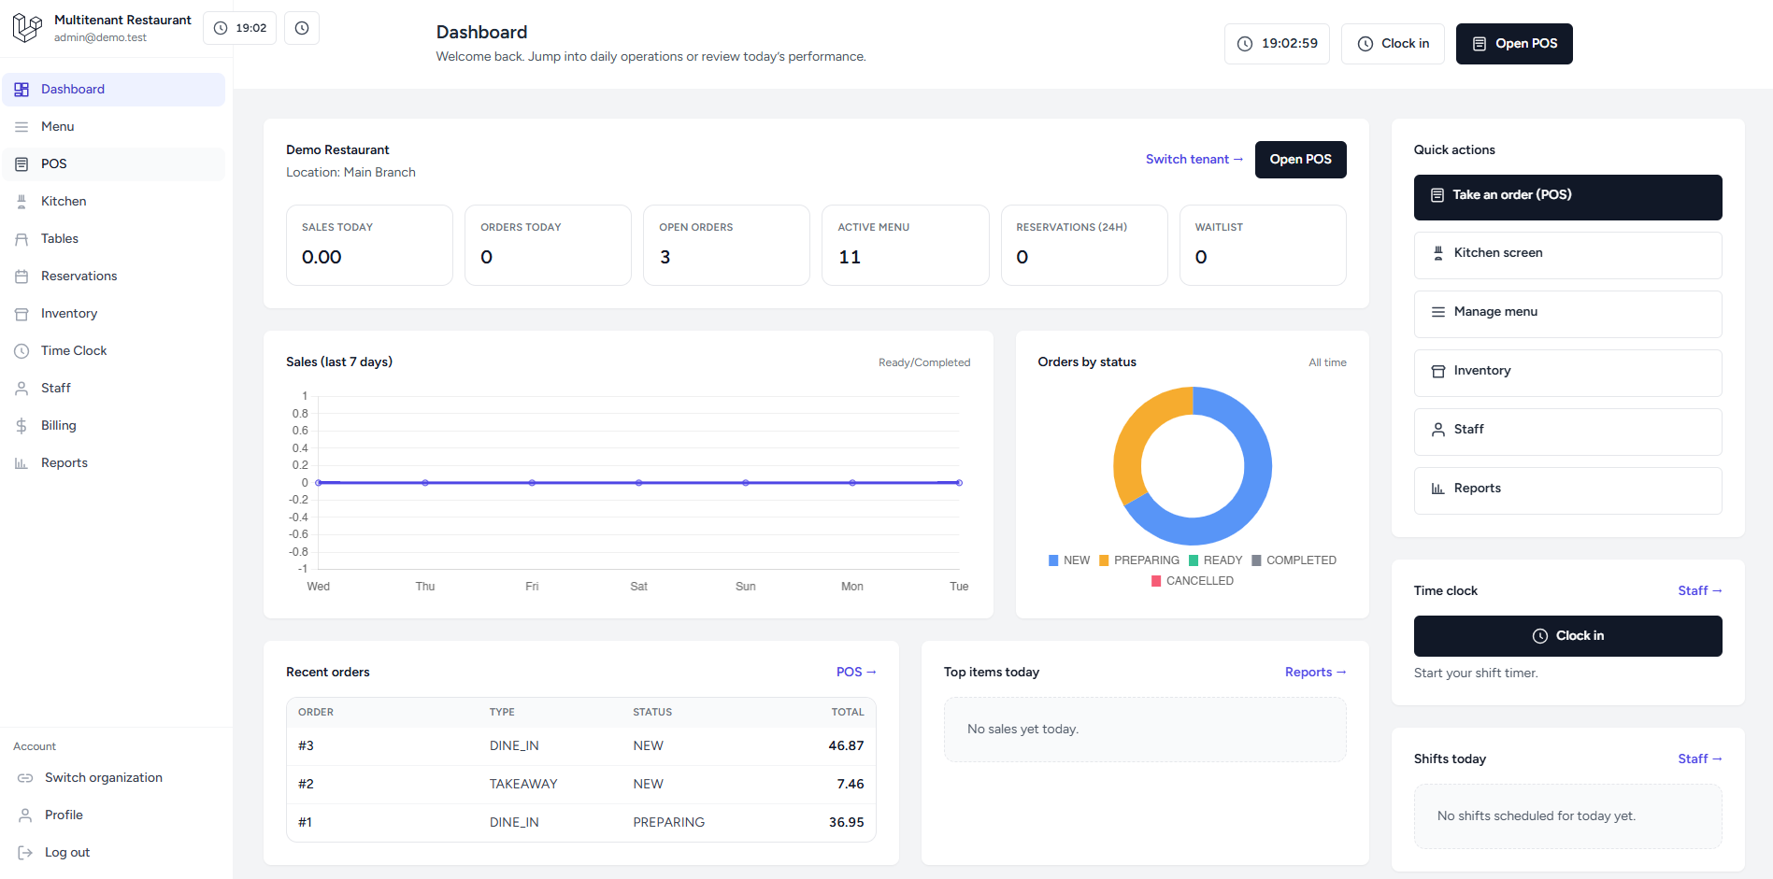Select the Menu sidebar item
1773x879 pixels.
[x=57, y=126]
